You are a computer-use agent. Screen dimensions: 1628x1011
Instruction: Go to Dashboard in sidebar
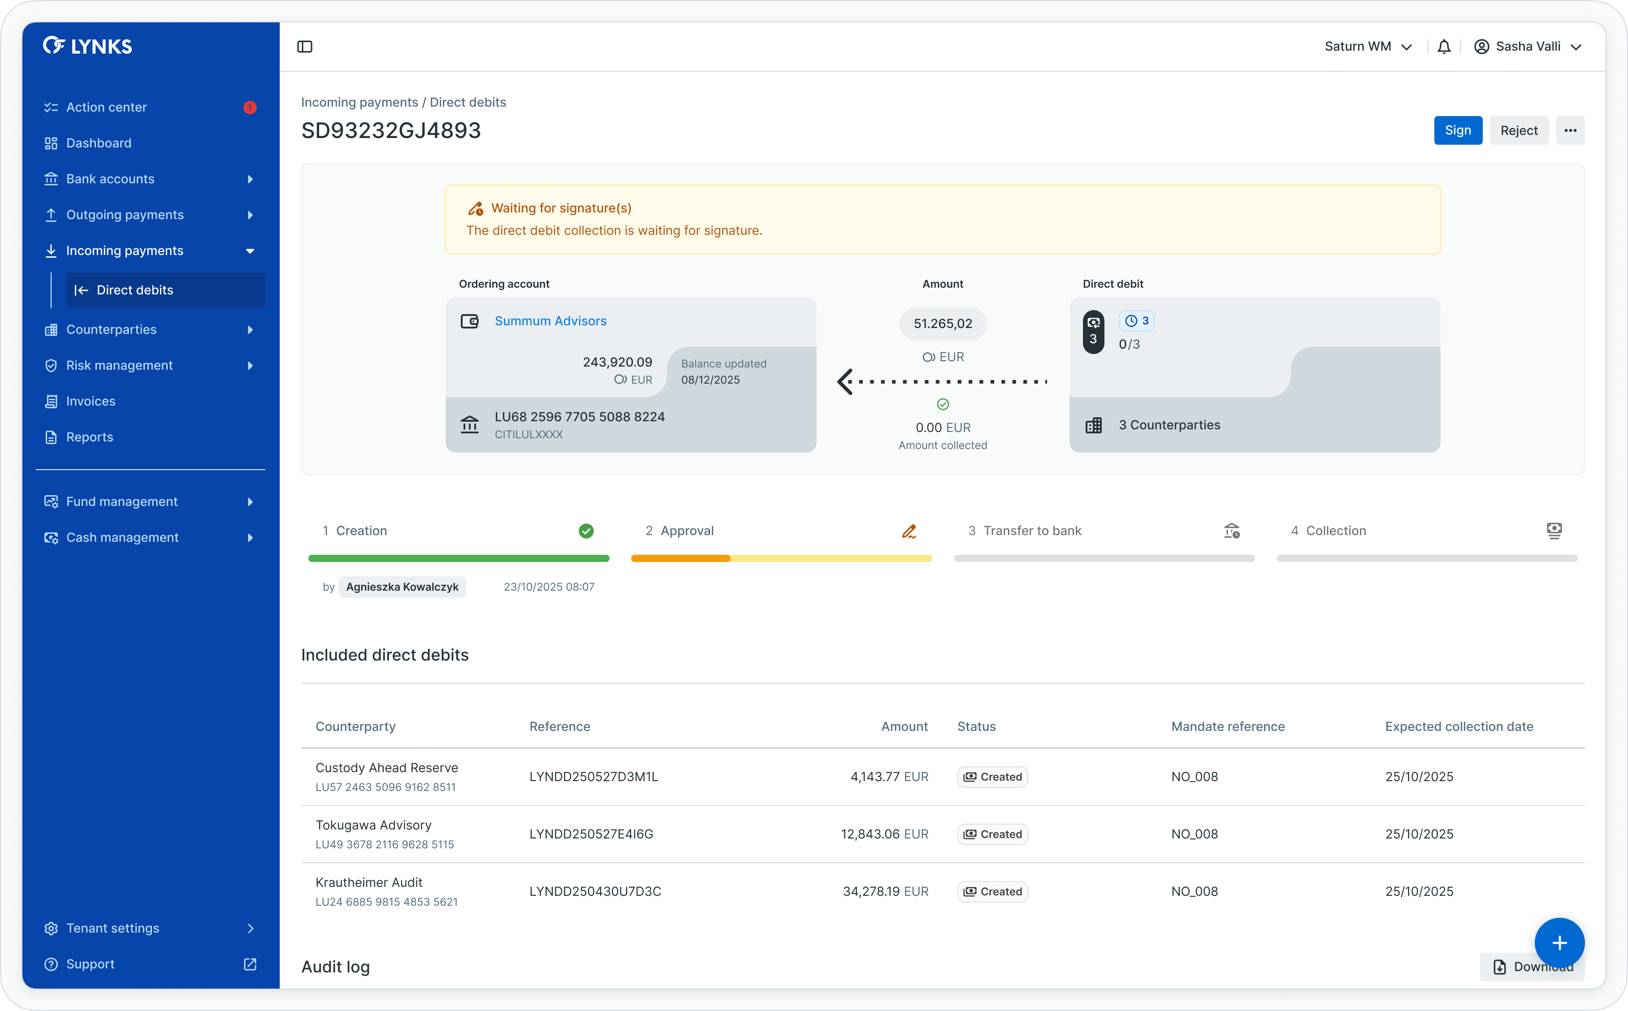click(99, 143)
